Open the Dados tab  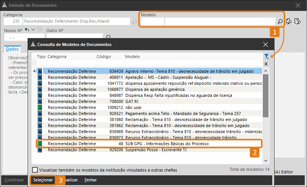pyautogui.click(x=12, y=49)
